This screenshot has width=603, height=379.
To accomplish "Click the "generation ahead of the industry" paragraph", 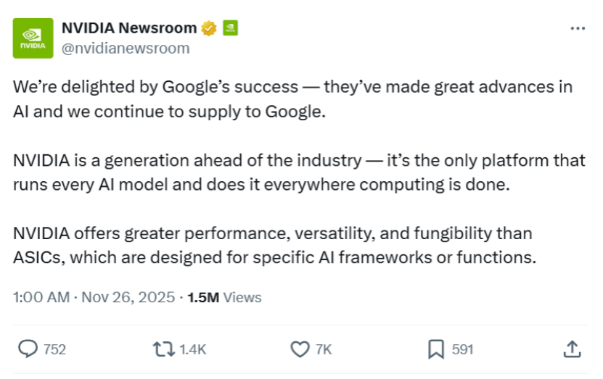I will tap(290, 172).
